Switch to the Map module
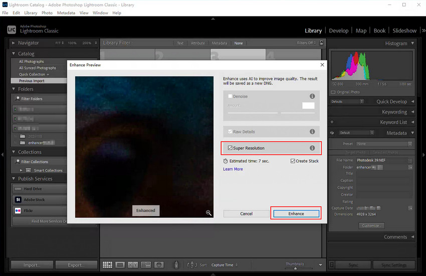Viewport: 426px width, 276px height. point(361,31)
